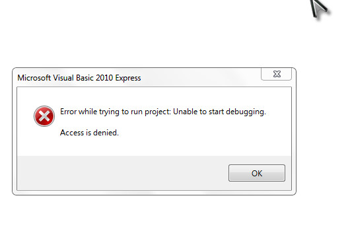Click the "Access is denied." text

(x=89, y=133)
